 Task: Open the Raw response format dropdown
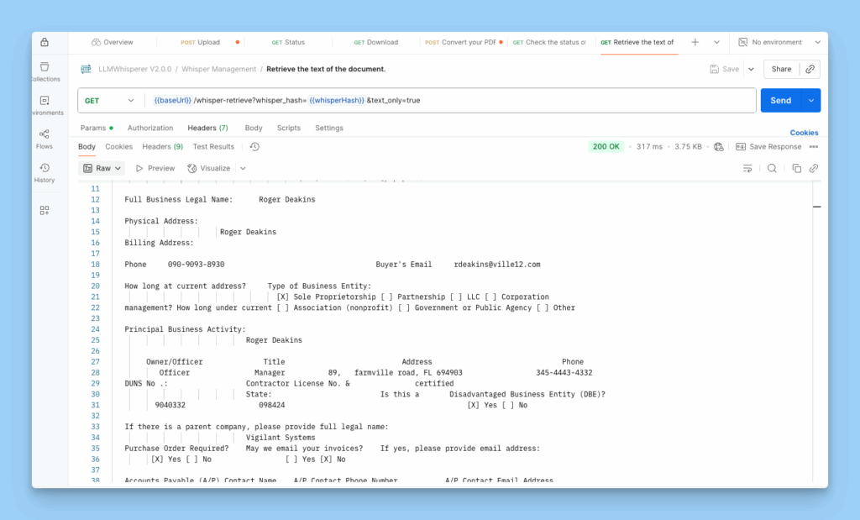click(x=102, y=168)
